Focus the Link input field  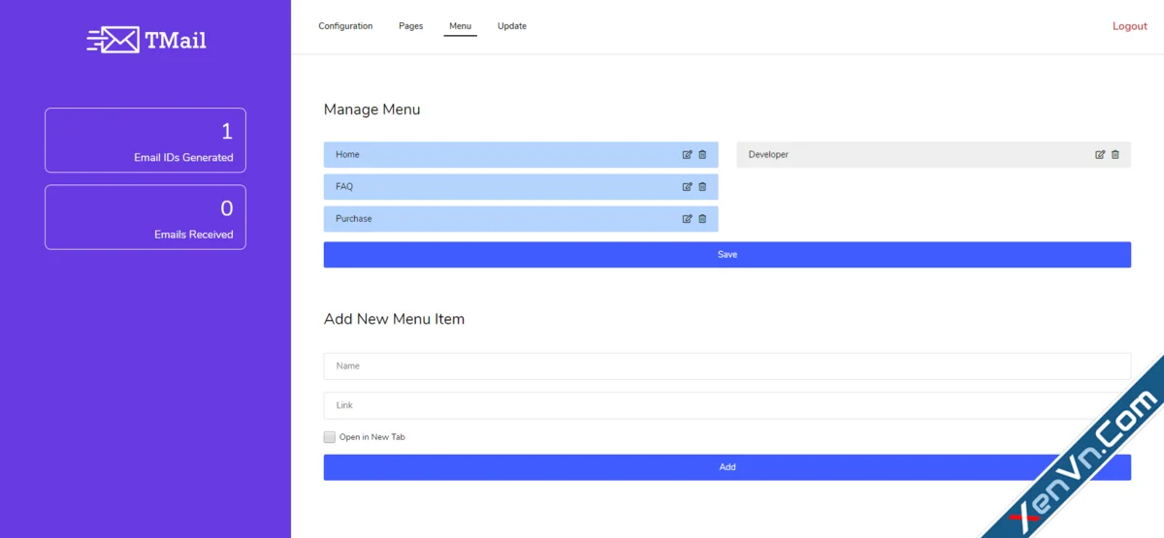point(727,405)
